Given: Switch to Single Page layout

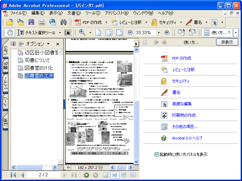Looking at the screenshot, I should (x=106, y=175).
